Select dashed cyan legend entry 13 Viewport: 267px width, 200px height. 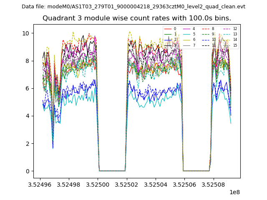coord(230,34)
